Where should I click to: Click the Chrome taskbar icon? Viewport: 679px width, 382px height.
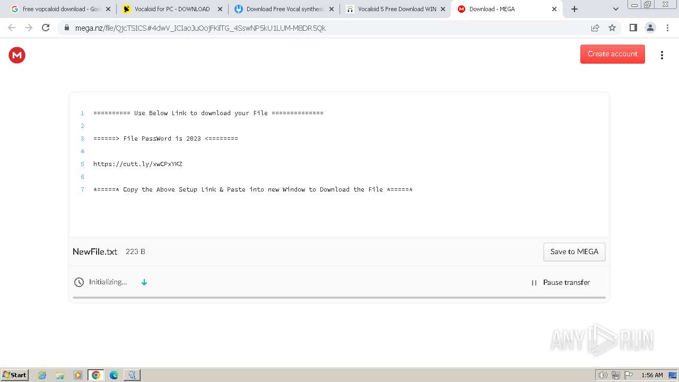point(96,375)
